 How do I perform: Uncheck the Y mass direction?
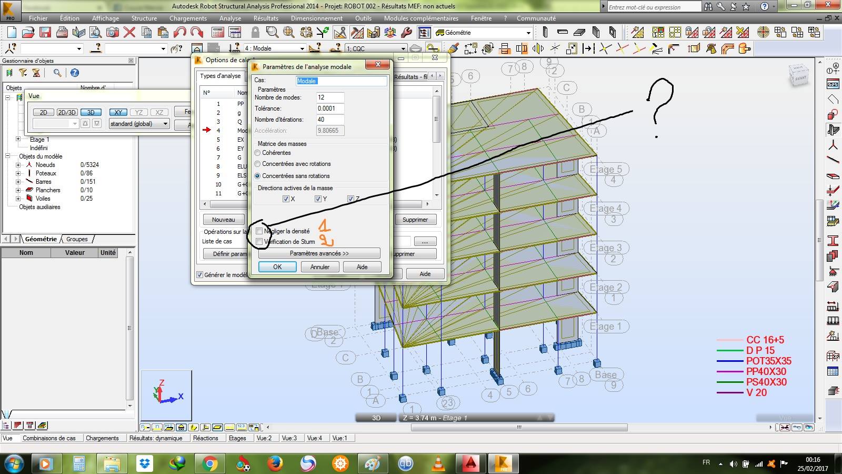tap(318, 199)
